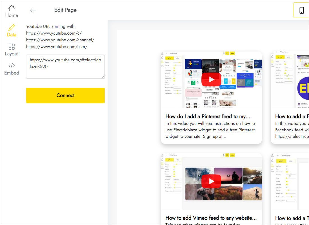Click the 'Edit Page' heading
The width and height of the screenshot is (309, 225).
click(x=65, y=10)
